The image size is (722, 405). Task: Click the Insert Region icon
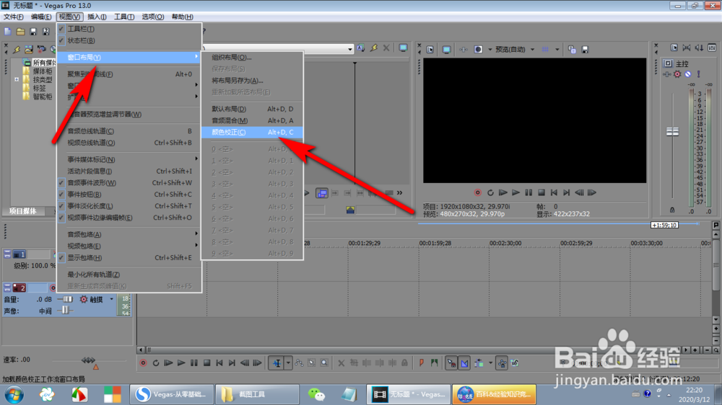(x=434, y=363)
